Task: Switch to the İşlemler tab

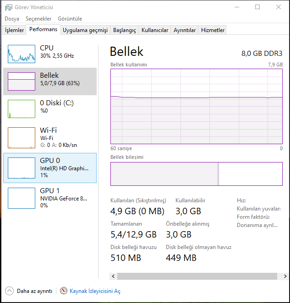Action: pyautogui.click(x=14, y=30)
